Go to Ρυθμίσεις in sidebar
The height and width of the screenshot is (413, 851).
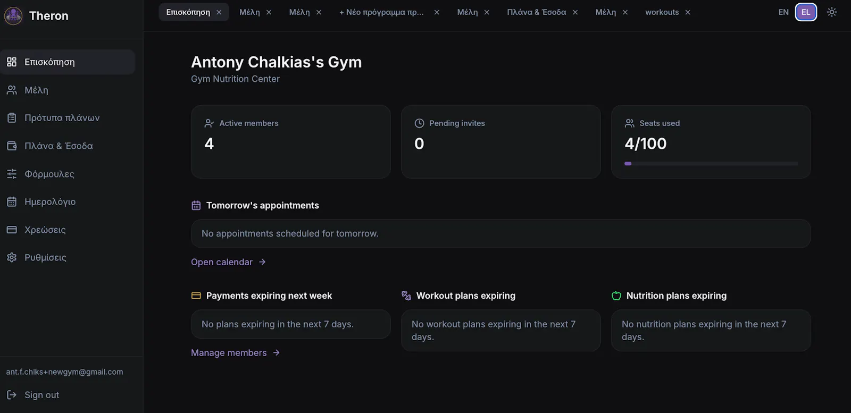coord(68,257)
